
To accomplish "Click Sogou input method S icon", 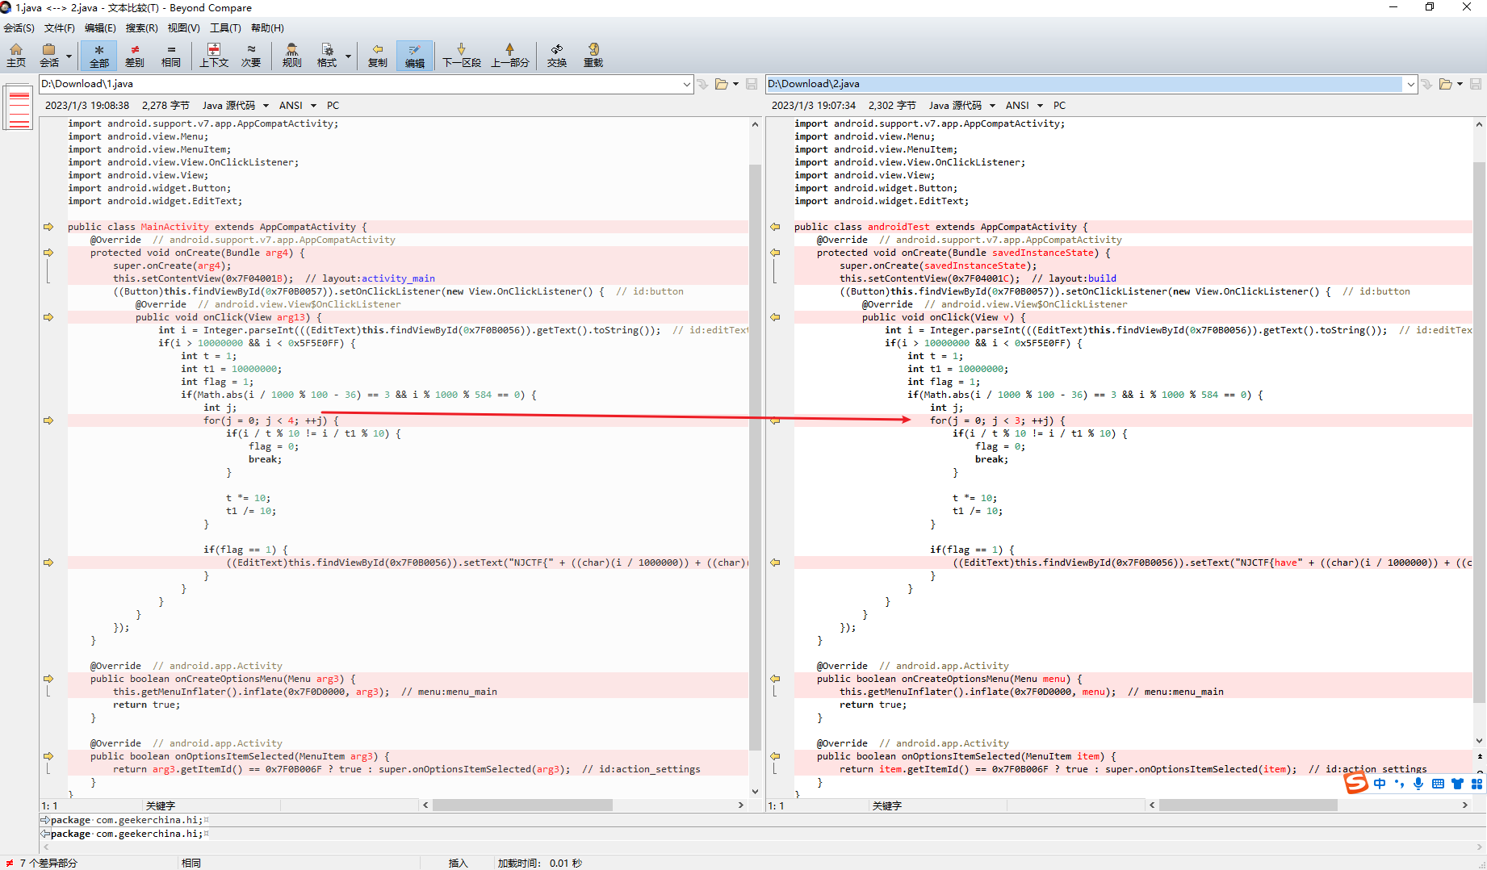I will click(x=1356, y=783).
